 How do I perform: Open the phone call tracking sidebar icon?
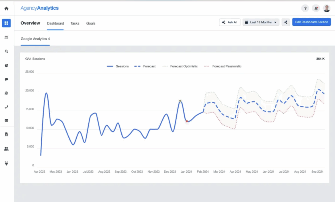point(6,107)
